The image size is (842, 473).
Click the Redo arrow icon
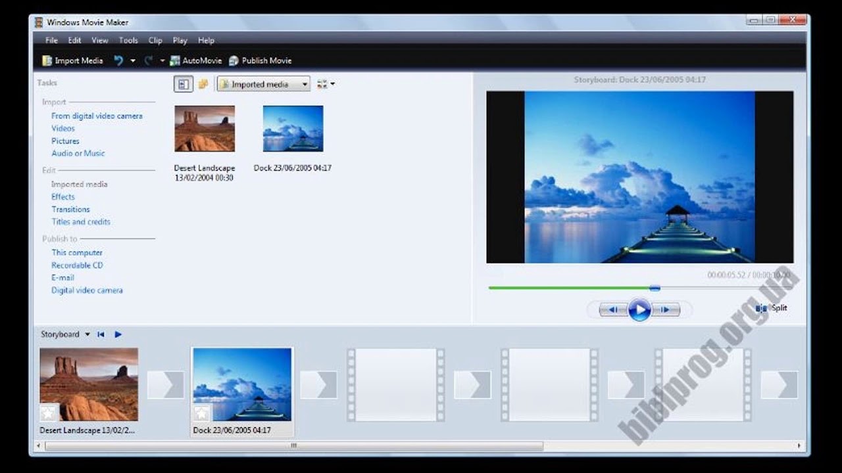(149, 60)
